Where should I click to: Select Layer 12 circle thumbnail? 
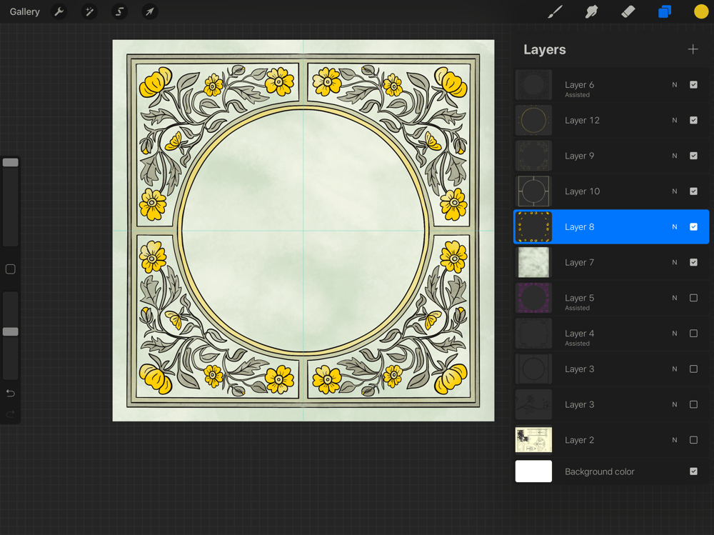(533, 120)
